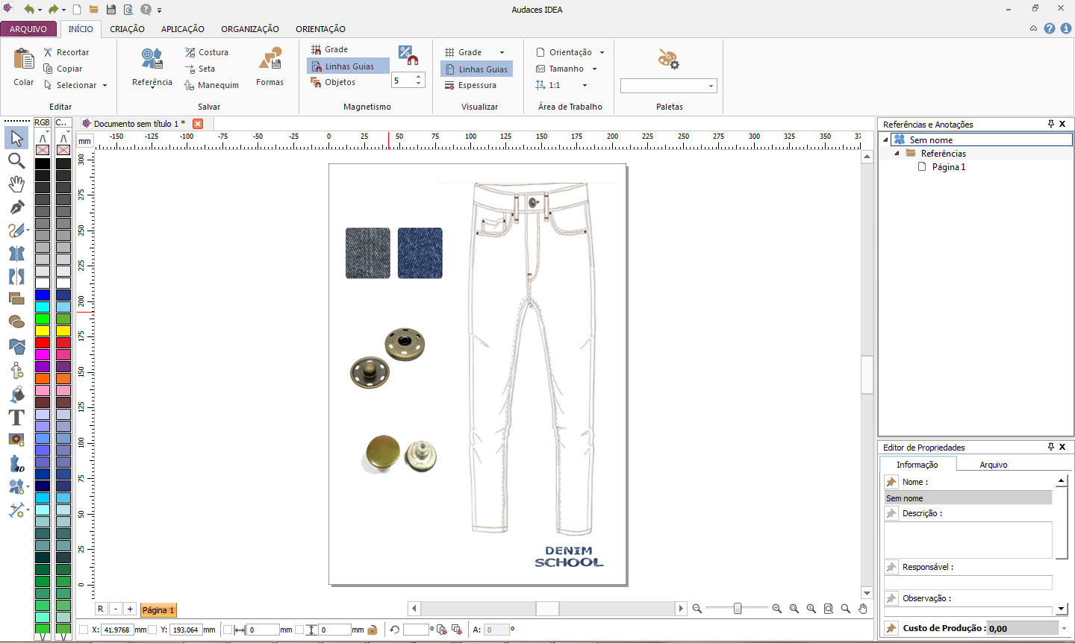1075x643 pixels.
Task: Tick the Y coordinate checkbox
Action: pyautogui.click(x=152, y=630)
